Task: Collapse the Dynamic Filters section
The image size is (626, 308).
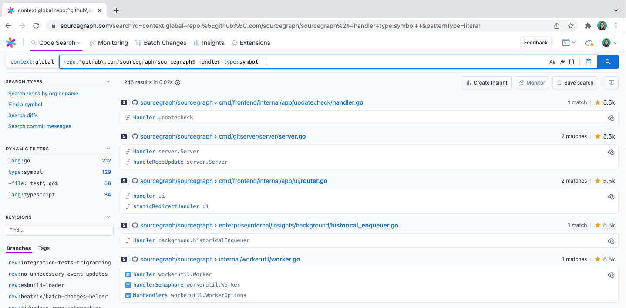Action: [x=108, y=149]
